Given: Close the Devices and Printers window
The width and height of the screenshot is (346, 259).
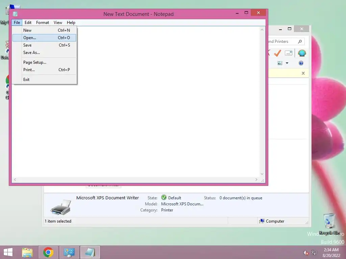Looking at the screenshot, I should 302,29.
